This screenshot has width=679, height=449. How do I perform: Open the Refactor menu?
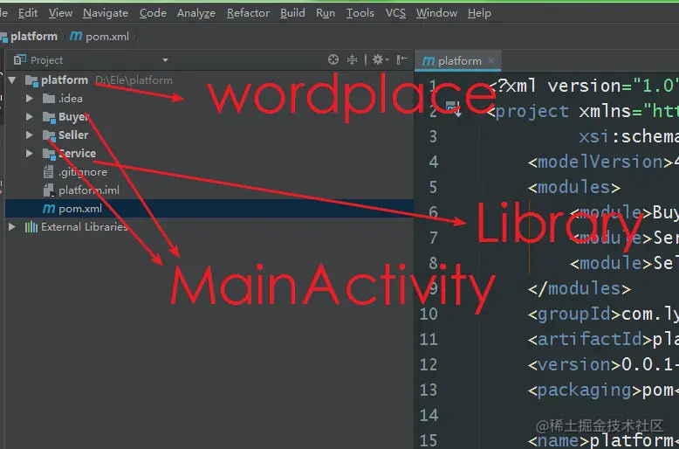[x=248, y=13]
